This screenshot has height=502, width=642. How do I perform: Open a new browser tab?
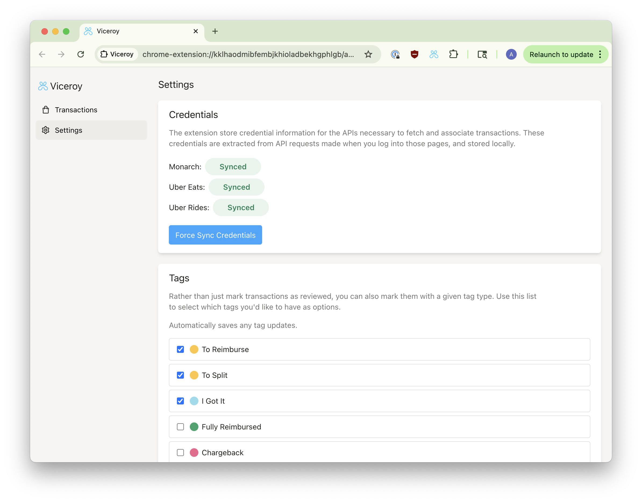pos(215,31)
